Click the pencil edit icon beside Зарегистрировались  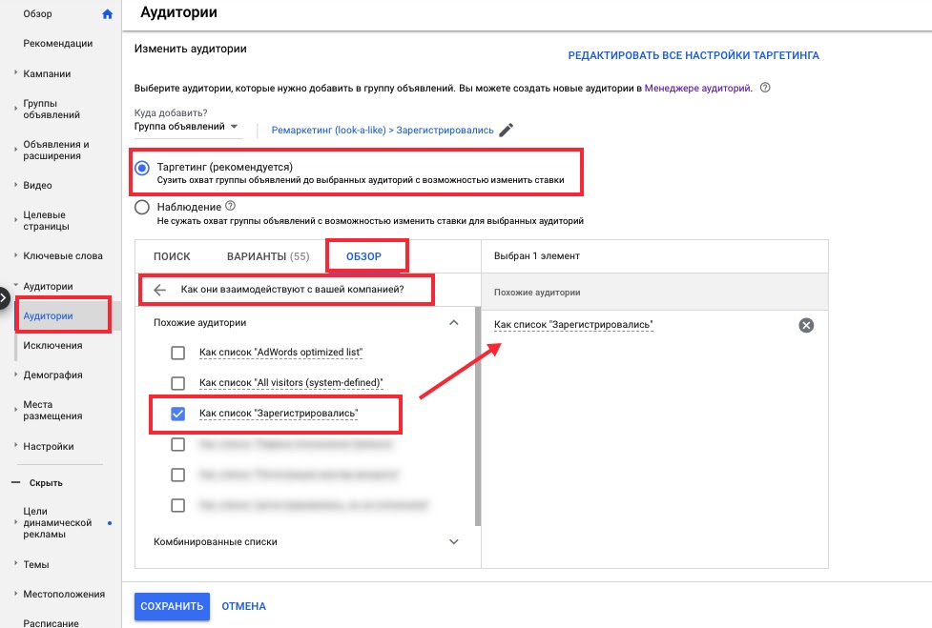506,131
